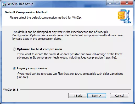Image resolution: width=135 pixels, height=104 pixels.
Task: Go to the Next setup step
Action: click(x=97, y=96)
